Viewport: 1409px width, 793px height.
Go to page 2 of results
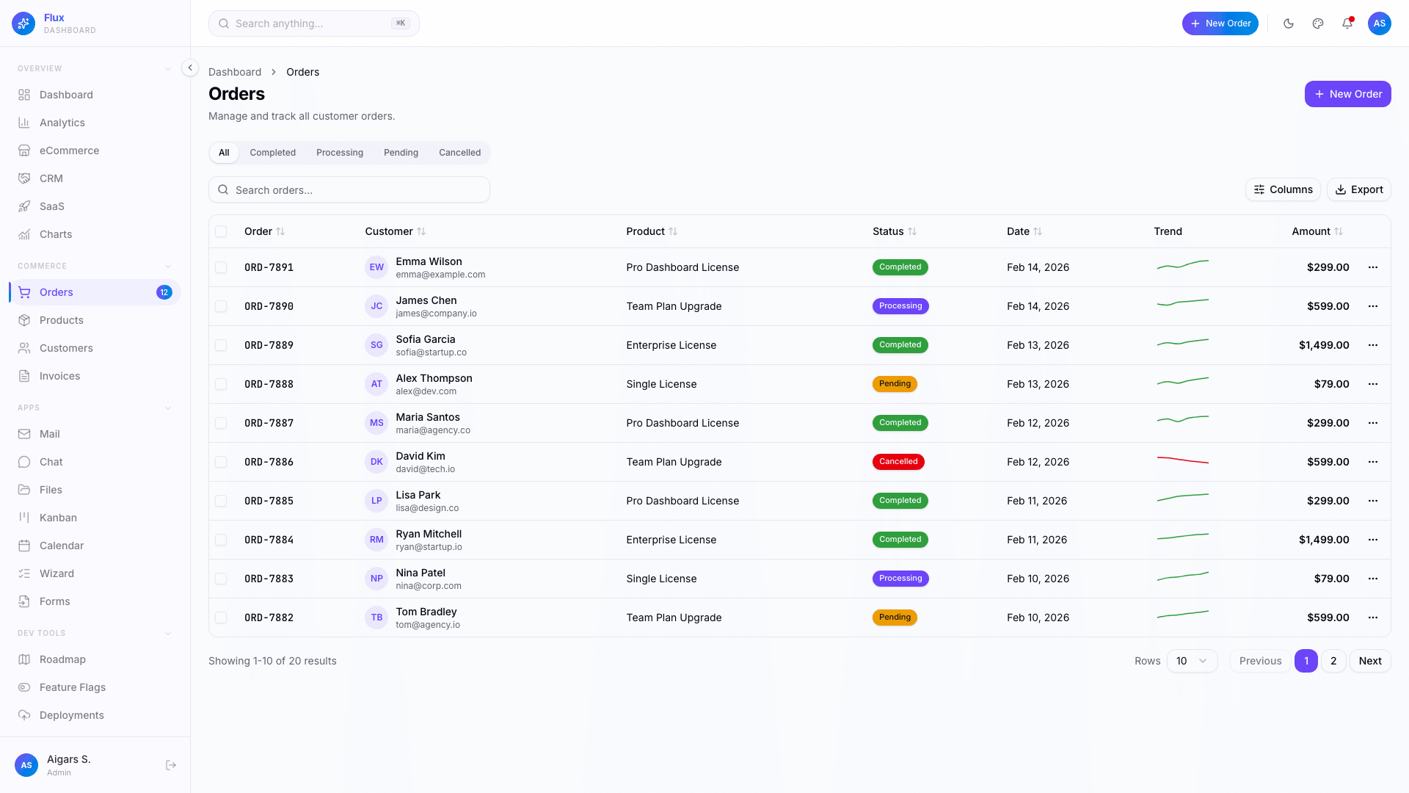1333,661
